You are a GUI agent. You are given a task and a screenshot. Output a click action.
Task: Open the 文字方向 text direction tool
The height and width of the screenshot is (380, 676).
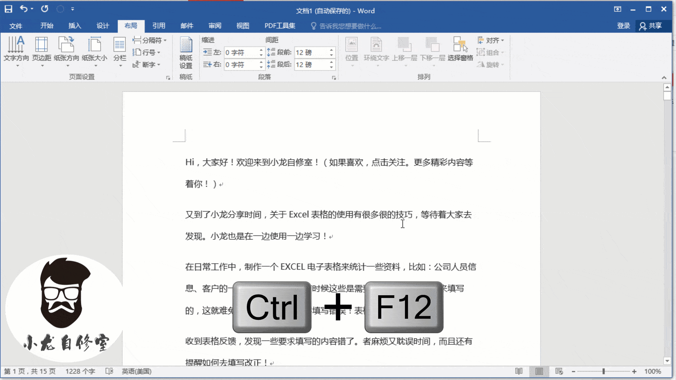click(x=16, y=51)
